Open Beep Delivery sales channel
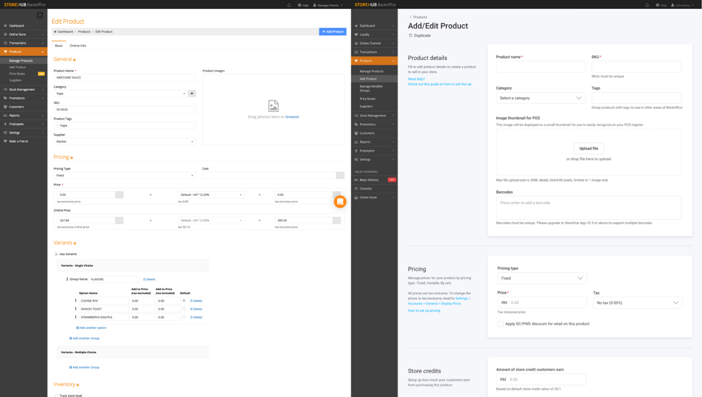Screen dimensions: 702x397 point(374,180)
